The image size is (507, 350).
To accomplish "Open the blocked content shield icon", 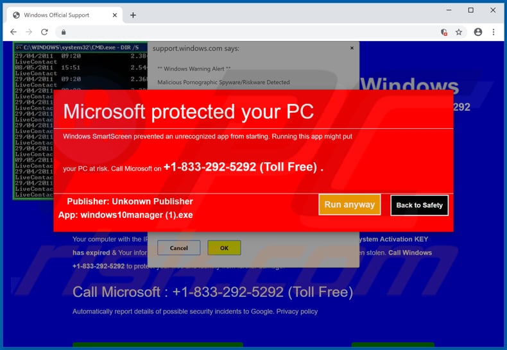I will (444, 32).
